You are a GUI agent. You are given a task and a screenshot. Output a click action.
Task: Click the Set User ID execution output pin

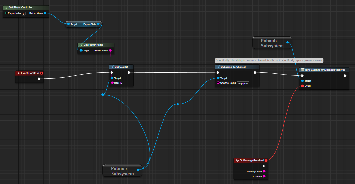(x=129, y=73)
